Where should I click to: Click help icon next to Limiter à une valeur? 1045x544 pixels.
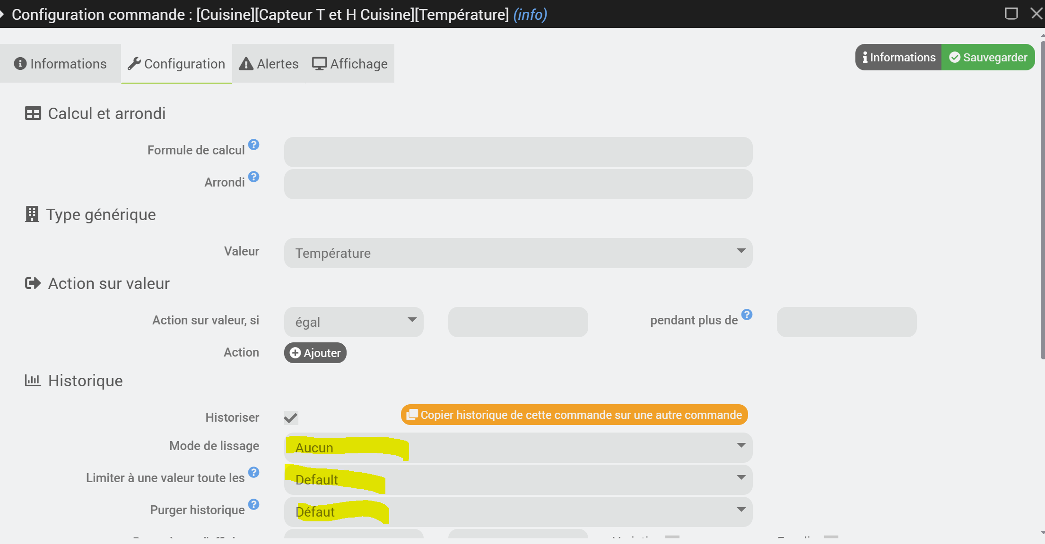pyautogui.click(x=254, y=472)
